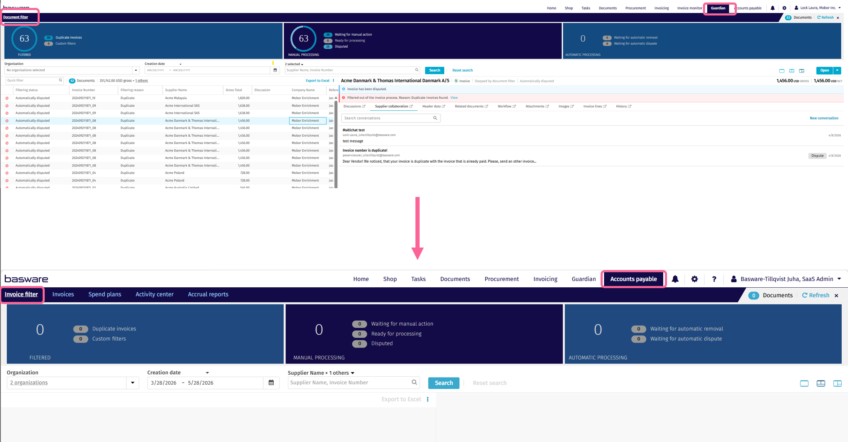The width and height of the screenshot is (848, 442).
Task: Open organization dropdown showing No organizations selected
Action: (136, 70)
